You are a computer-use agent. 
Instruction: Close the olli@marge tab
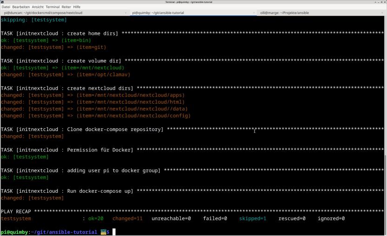pos(382,13)
